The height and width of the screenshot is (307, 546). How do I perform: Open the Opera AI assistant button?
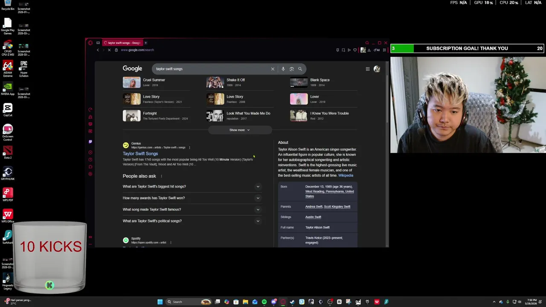tap(377, 50)
